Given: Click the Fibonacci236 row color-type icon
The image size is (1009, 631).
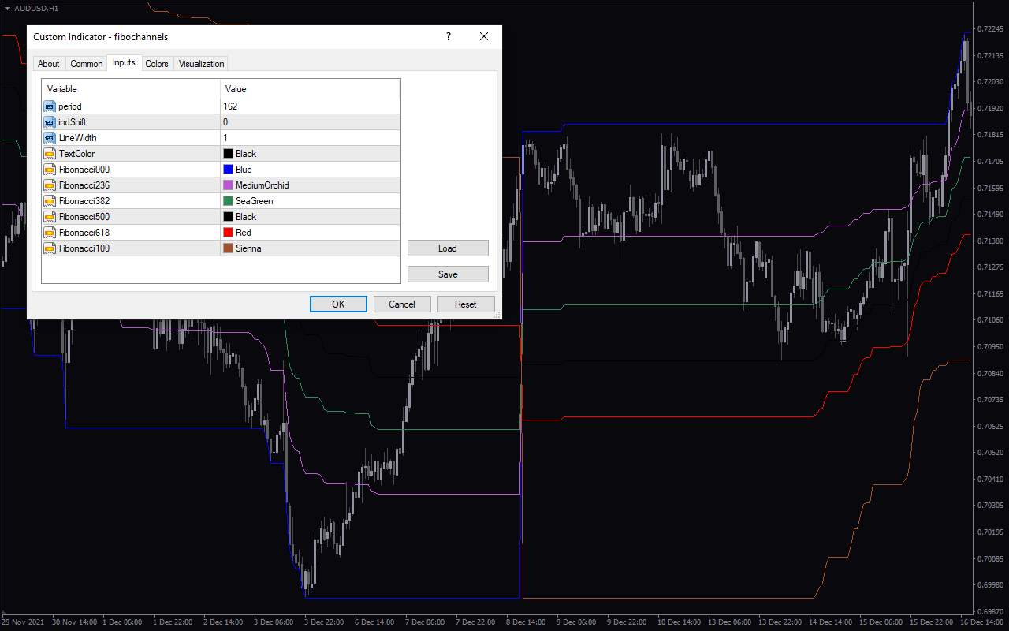Looking at the screenshot, I should pos(50,185).
